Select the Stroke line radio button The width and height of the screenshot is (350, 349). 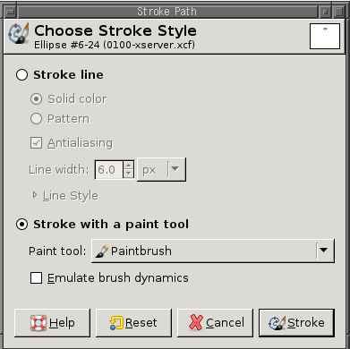[21, 75]
